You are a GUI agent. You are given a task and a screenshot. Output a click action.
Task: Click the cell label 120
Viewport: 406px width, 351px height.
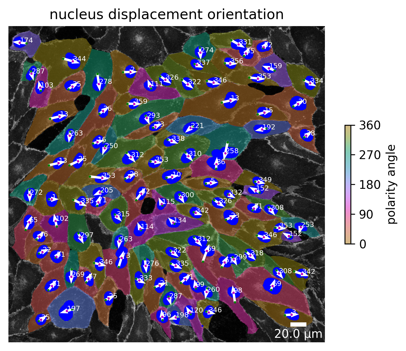[196, 310]
